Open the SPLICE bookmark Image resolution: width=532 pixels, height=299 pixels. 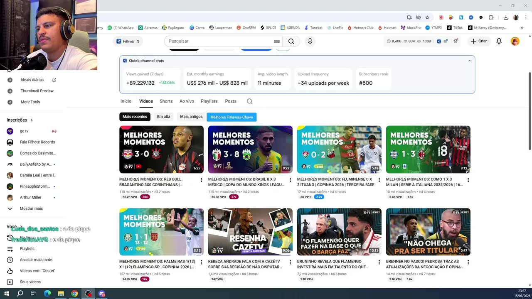click(268, 28)
